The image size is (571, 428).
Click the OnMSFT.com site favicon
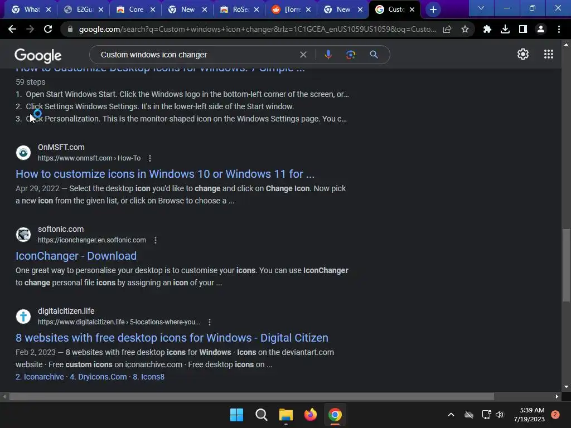[23, 153]
